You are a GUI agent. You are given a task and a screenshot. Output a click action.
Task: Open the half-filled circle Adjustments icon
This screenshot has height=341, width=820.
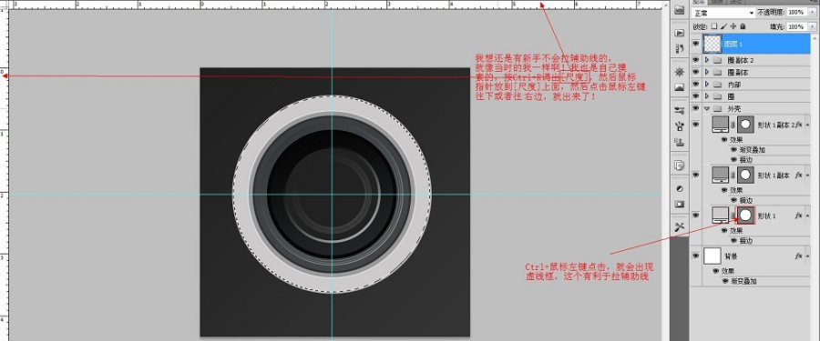point(680,188)
